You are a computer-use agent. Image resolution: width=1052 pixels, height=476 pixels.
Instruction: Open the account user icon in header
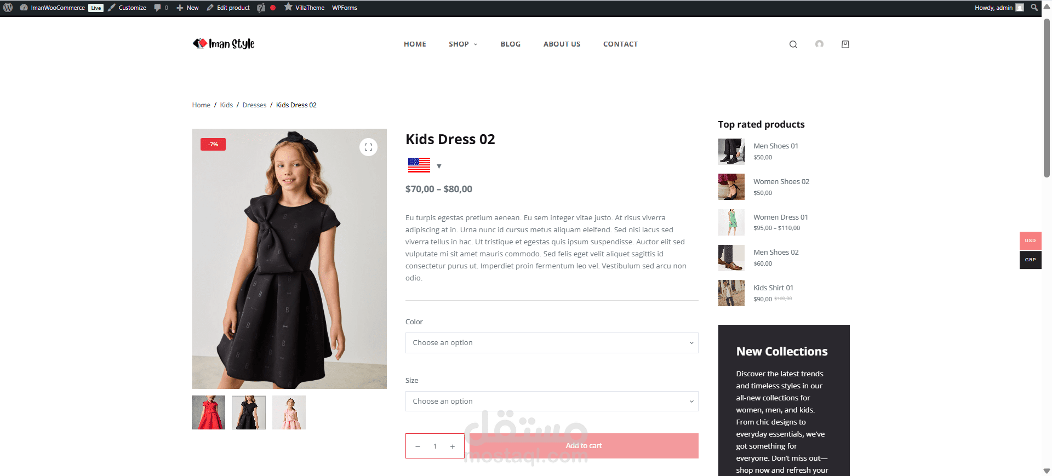click(819, 44)
